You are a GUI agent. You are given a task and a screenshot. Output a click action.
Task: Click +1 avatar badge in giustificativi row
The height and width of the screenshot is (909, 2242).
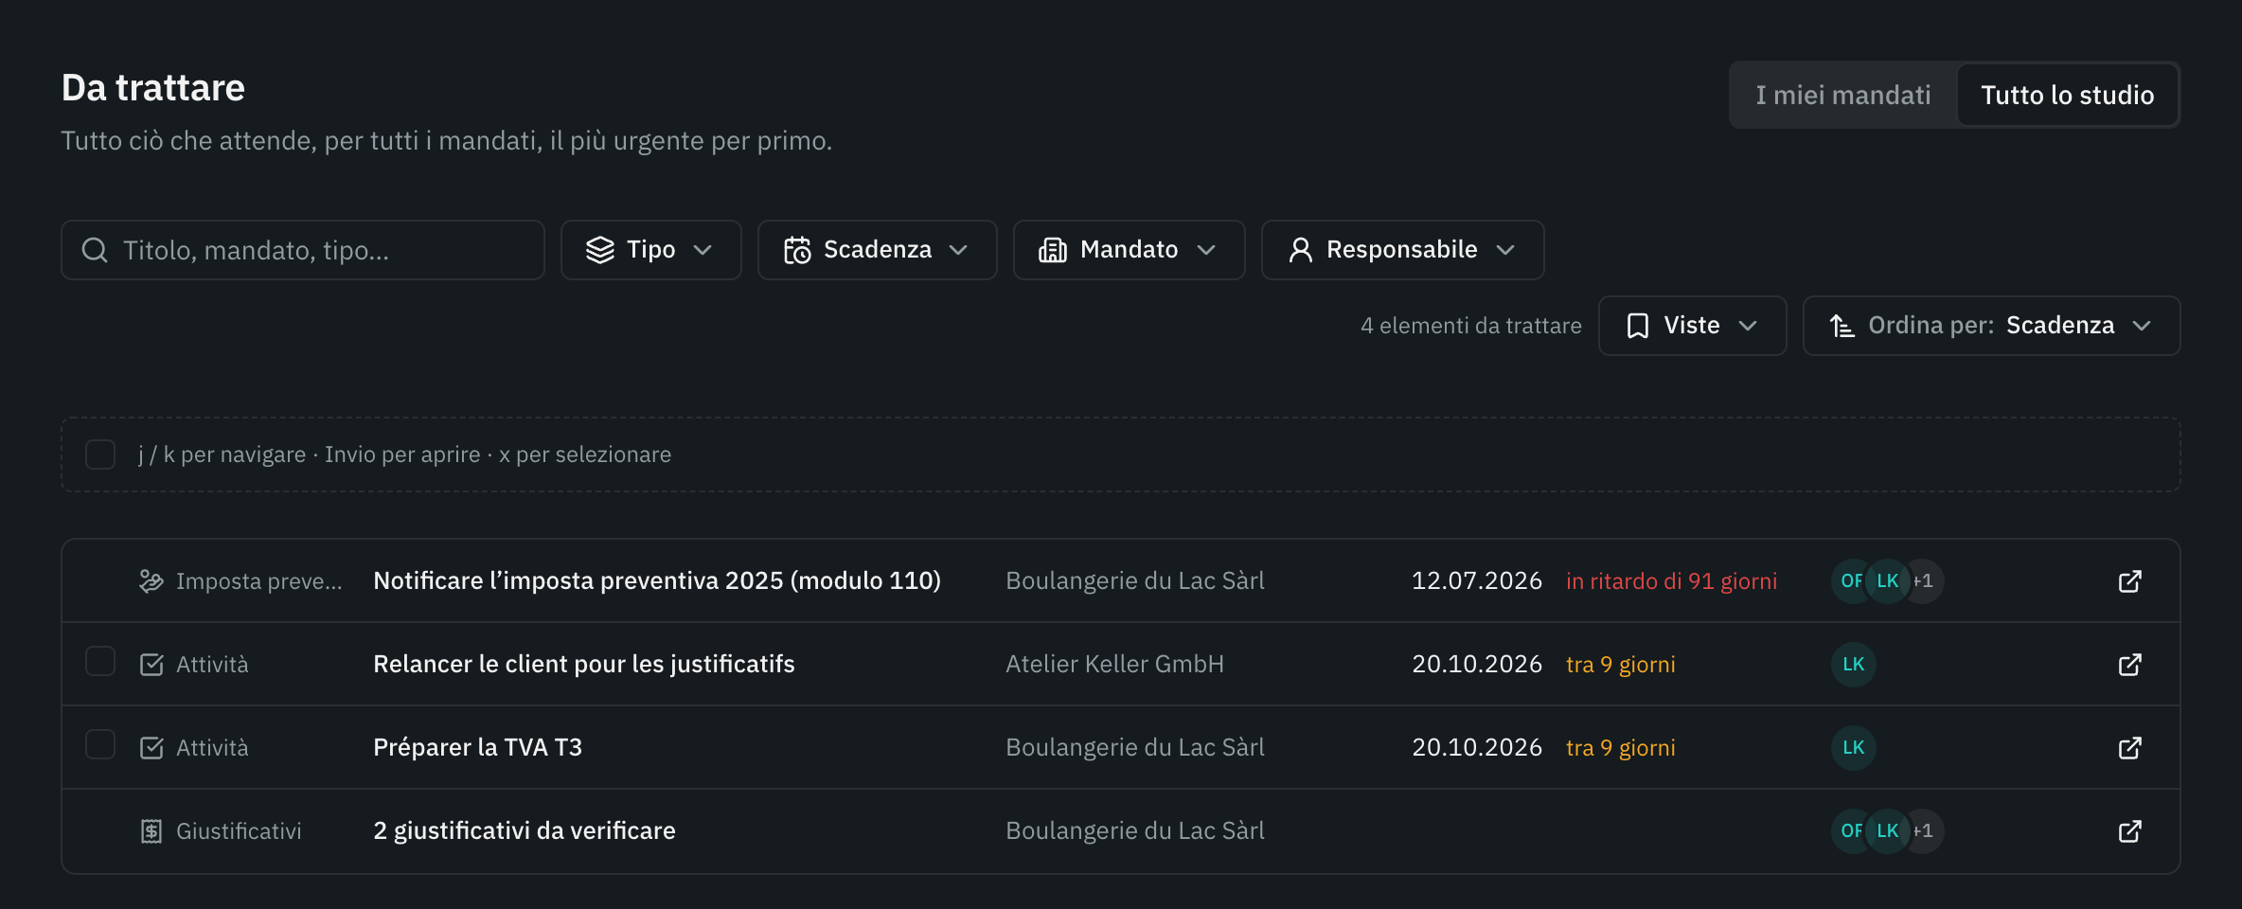[x=1927, y=831]
